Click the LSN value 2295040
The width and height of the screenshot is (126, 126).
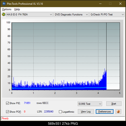(49, 112)
